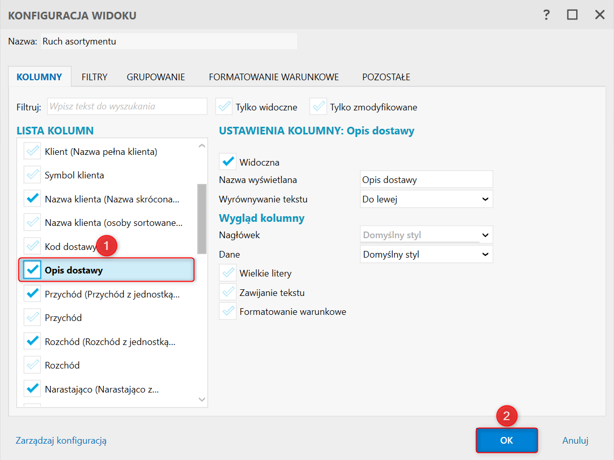The width and height of the screenshot is (614, 460).
Task: Confirm with the OK button
Action: click(x=507, y=441)
